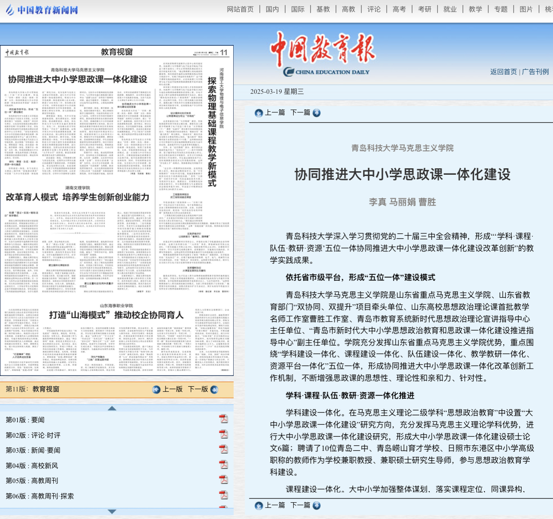Go to 网站首页 in the navigation
Image resolution: width=553 pixels, height=519 pixels.
coord(240,9)
